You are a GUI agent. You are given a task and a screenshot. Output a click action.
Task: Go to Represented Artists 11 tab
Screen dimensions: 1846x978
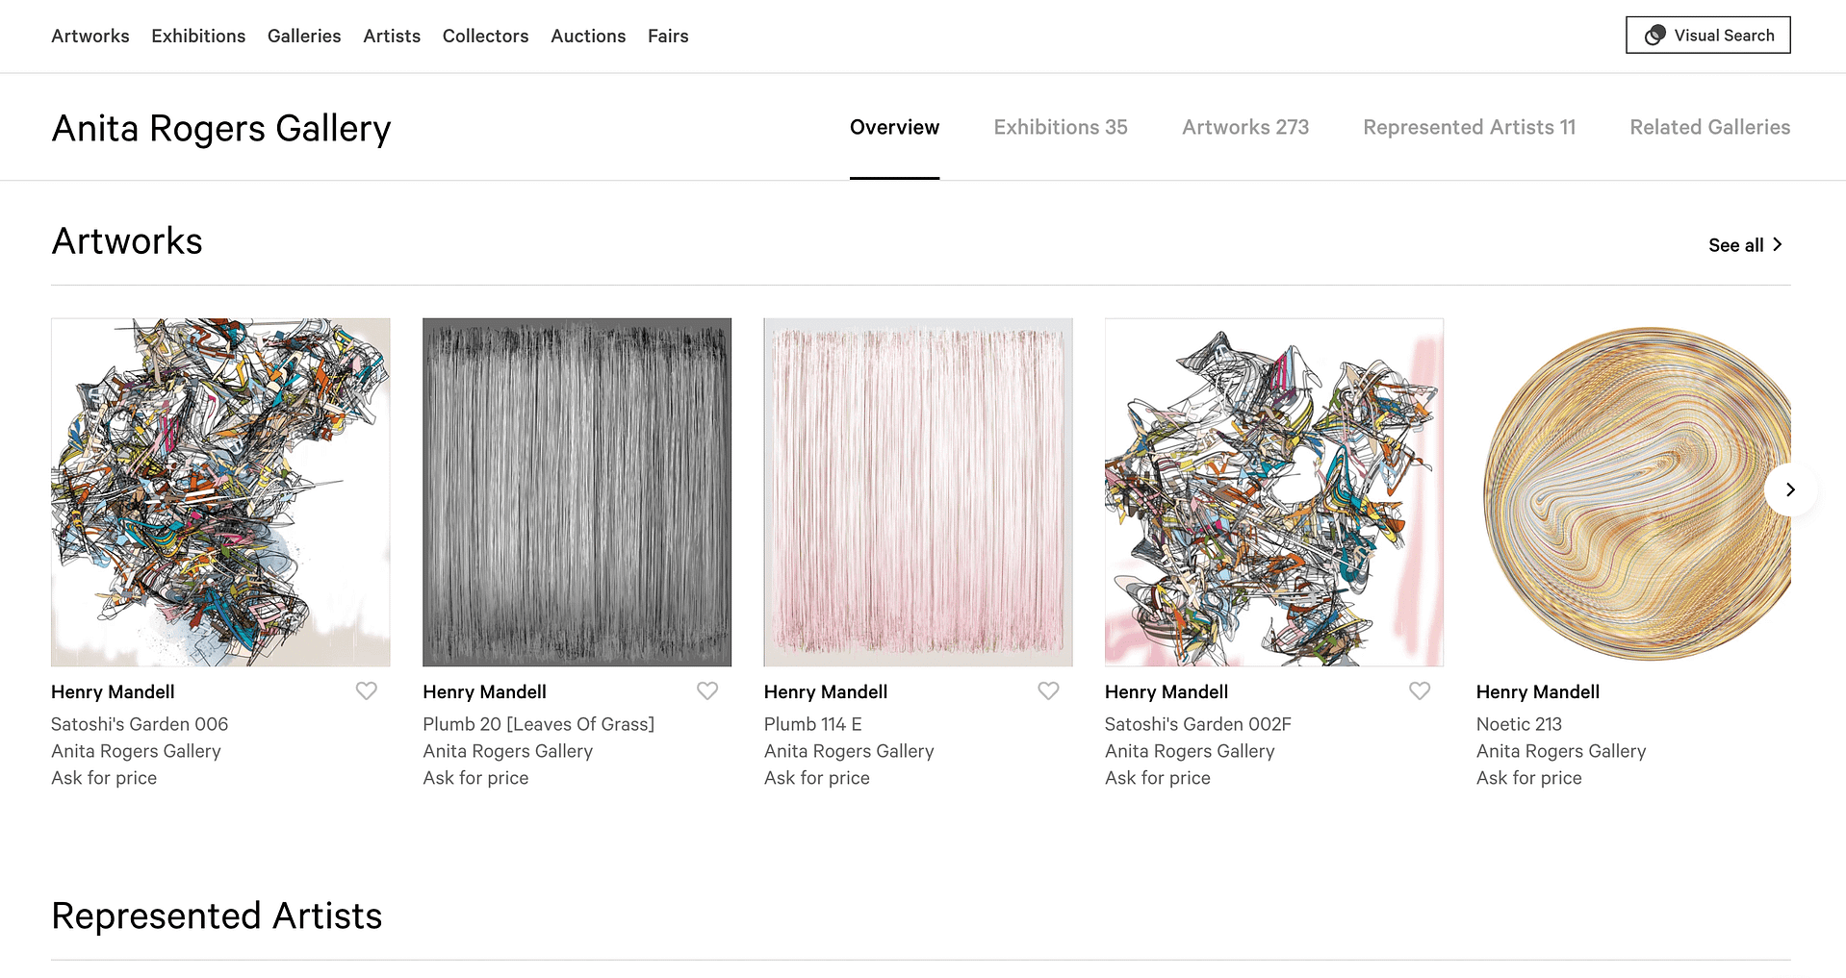coord(1469,127)
